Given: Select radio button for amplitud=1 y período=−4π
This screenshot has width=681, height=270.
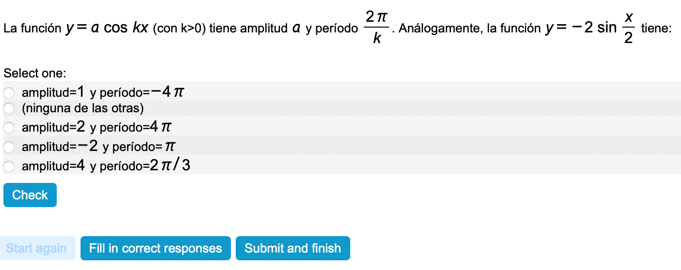Looking at the screenshot, I should [x=9, y=92].
